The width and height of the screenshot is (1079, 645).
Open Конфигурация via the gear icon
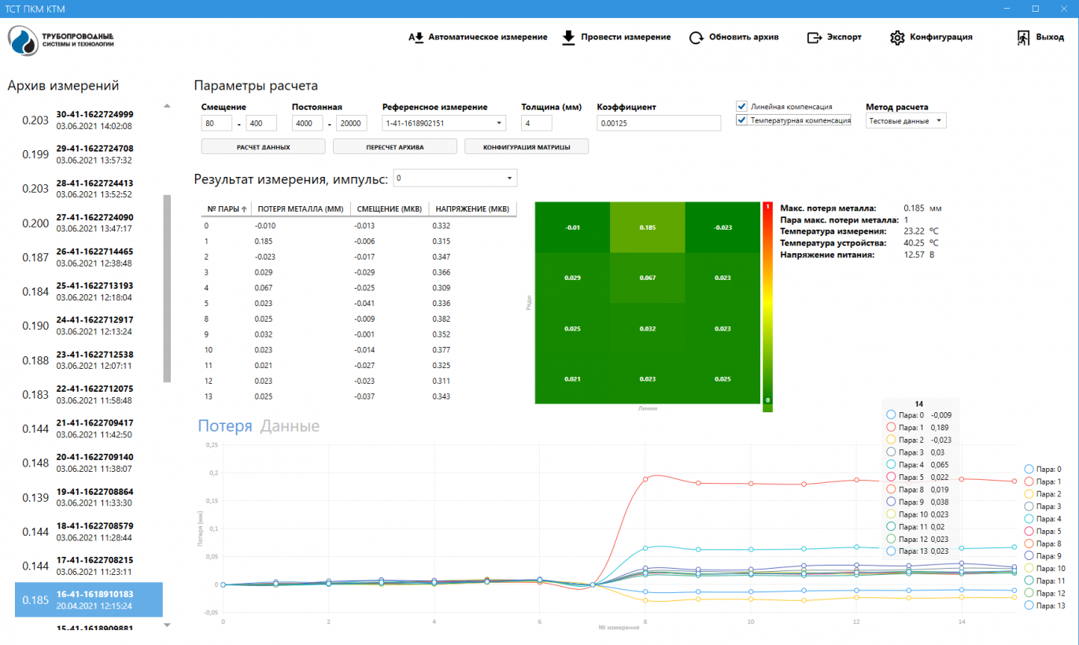coord(897,37)
